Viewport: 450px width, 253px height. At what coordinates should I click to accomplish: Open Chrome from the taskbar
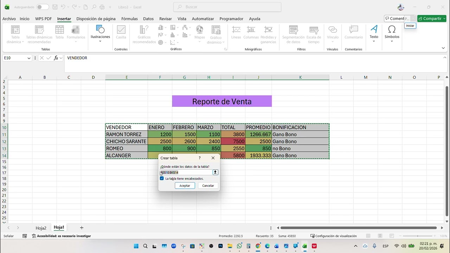(x=258, y=246)
